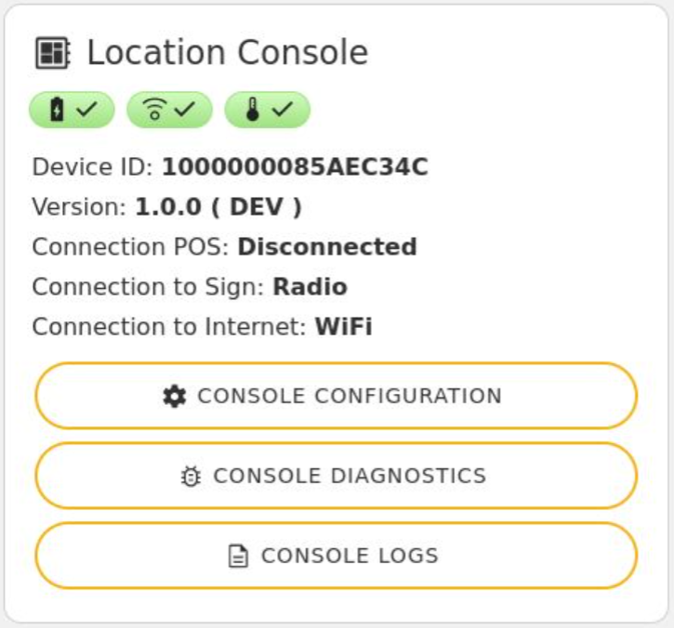This screenshot has height=628, width=674.
Task: View Console Logs
Action: pos(336,556)
